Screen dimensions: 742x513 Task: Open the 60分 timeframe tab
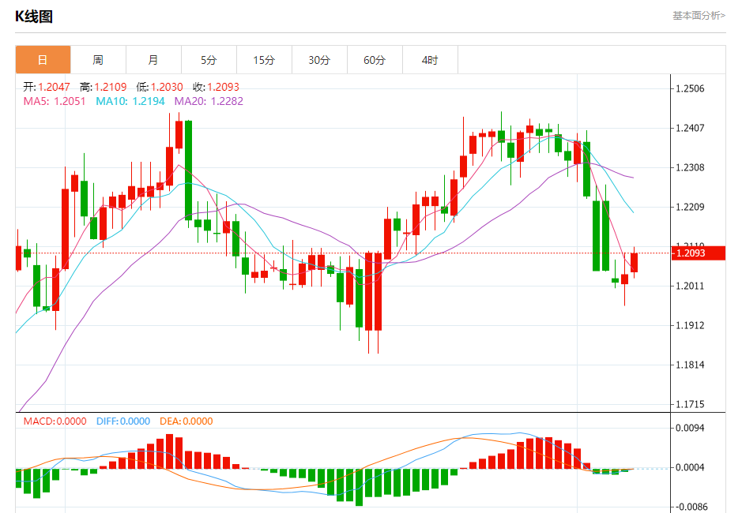click(375, 59)
